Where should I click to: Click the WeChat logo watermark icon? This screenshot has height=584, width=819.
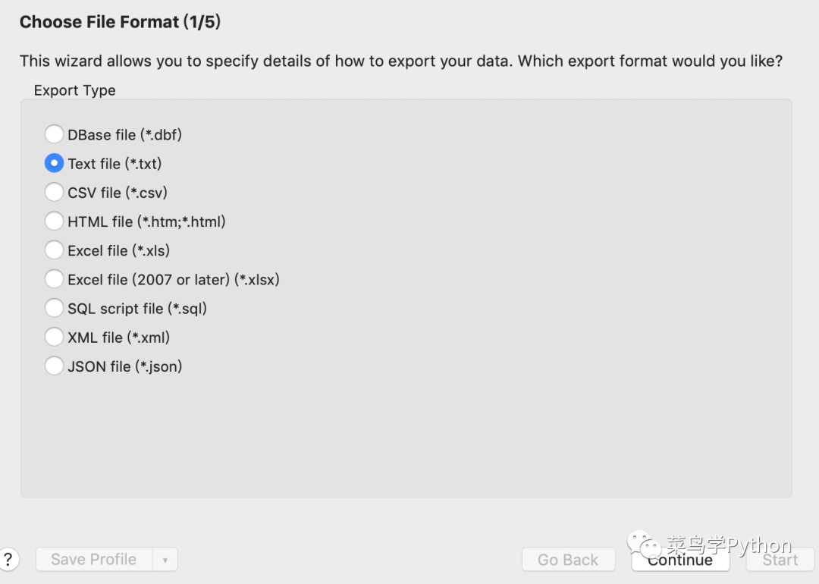coord(644,545)
